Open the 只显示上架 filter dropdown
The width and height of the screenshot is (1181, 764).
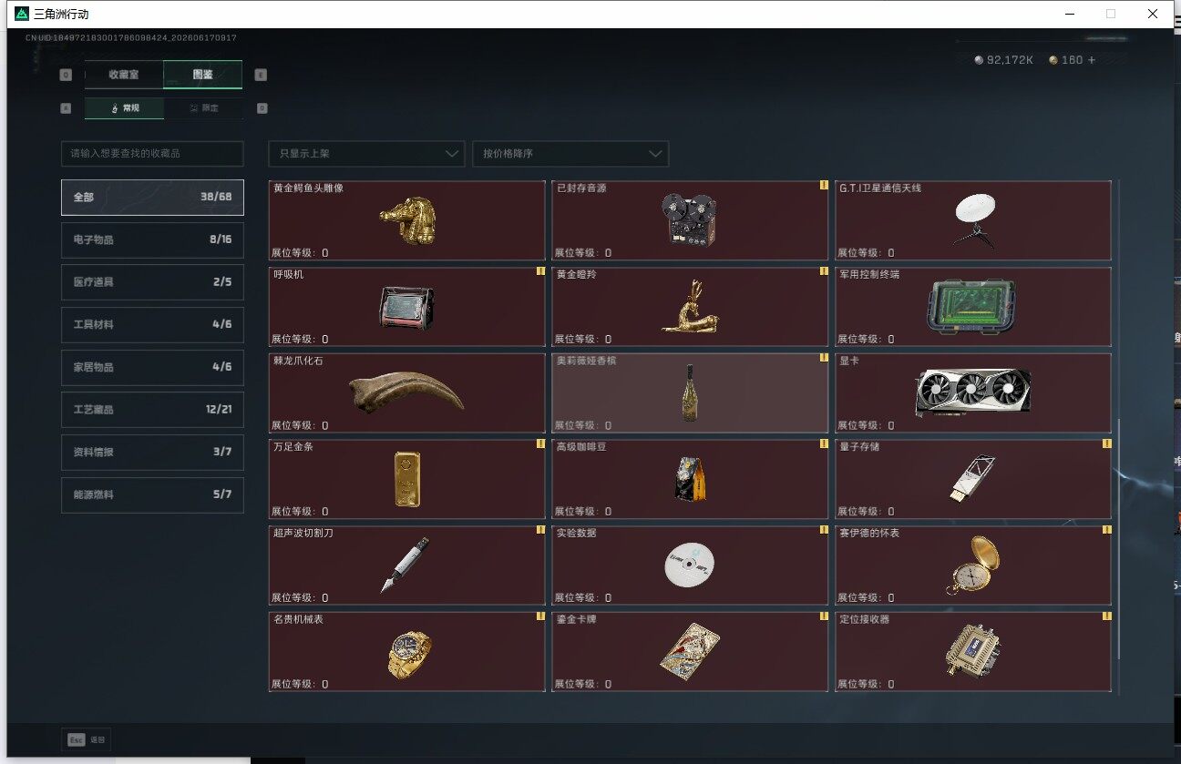366,154
